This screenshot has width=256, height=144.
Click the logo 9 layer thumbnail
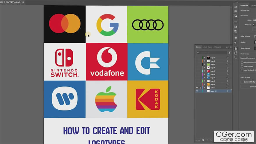coord(208,84)
